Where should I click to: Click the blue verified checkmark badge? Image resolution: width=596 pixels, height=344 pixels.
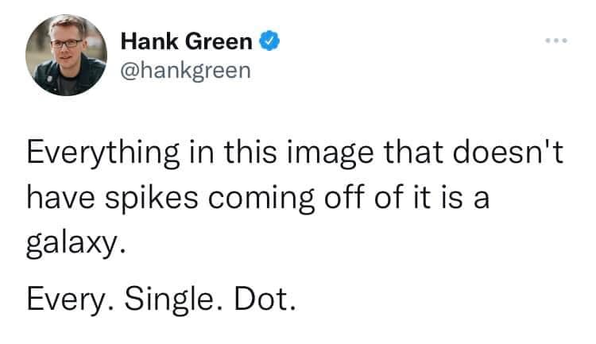pyautogui.click(x=271, y=40)
